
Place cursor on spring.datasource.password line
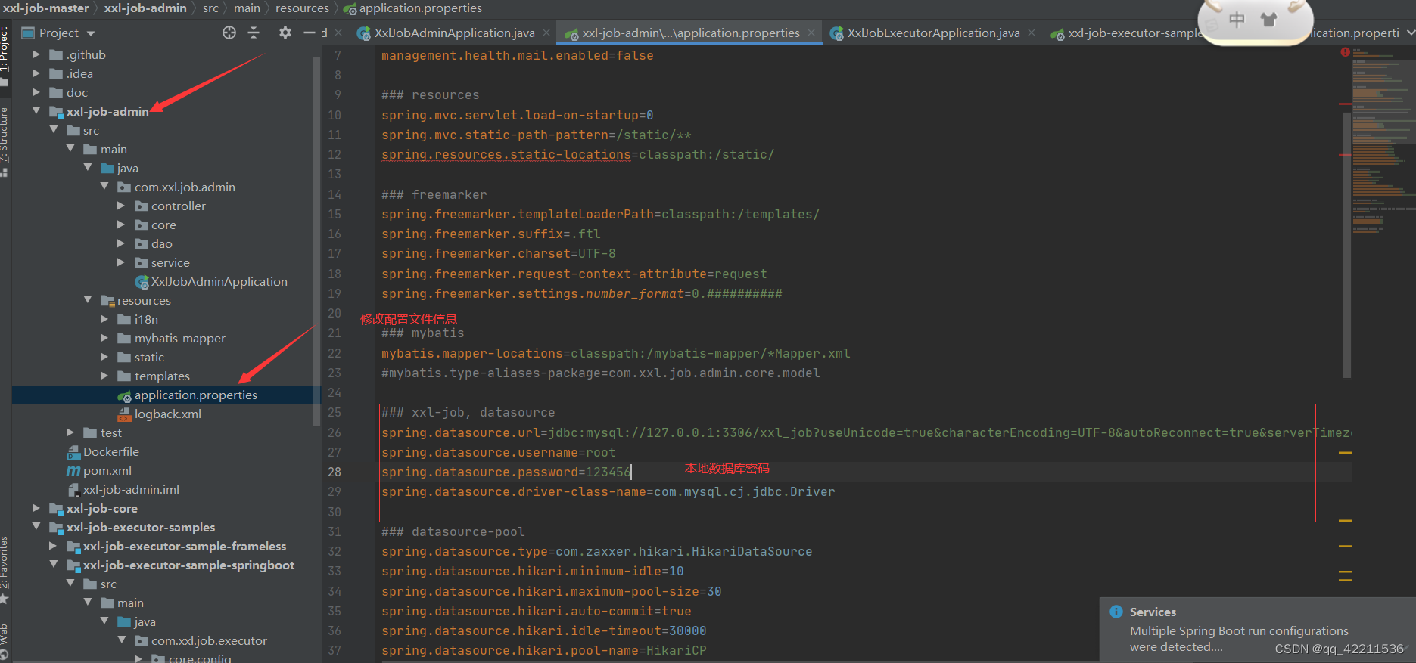click(x=506, y=472)
